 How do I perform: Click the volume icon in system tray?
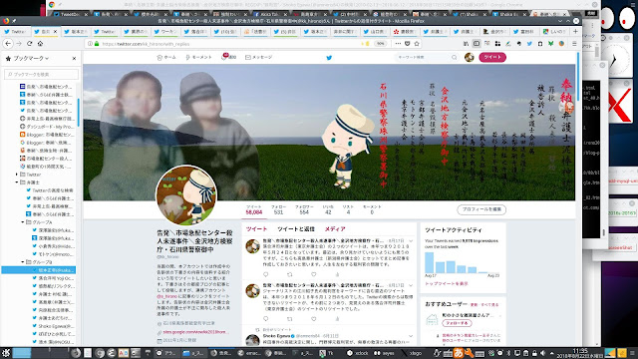tap(542, 353)
